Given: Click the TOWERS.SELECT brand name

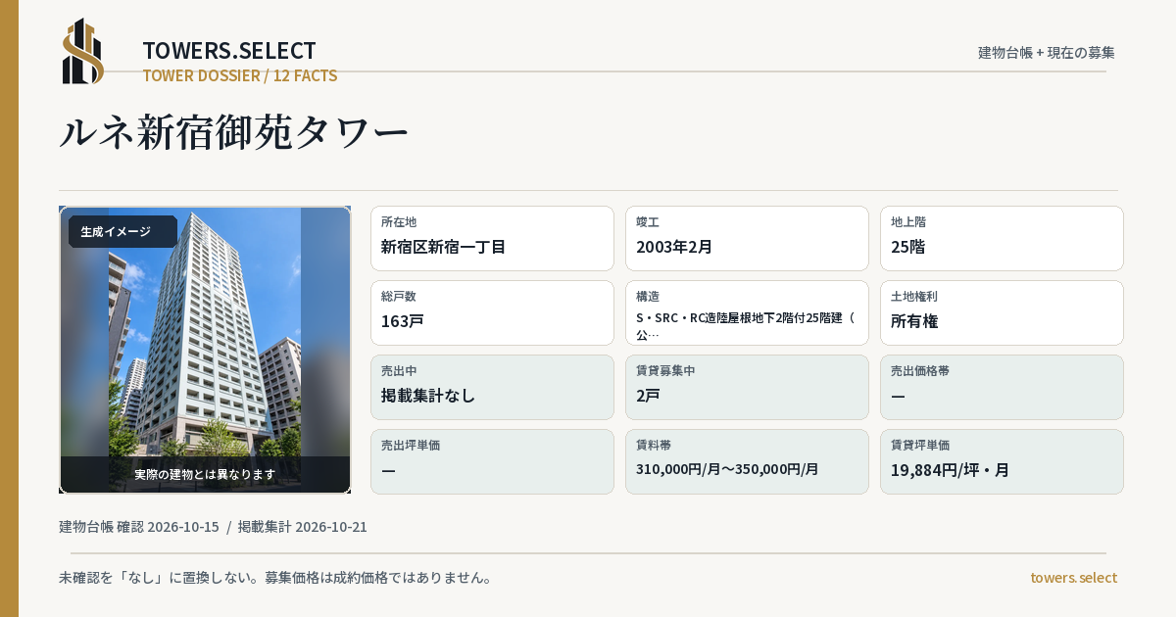Looking at the screenshot, I should click(x=229, y=51).
